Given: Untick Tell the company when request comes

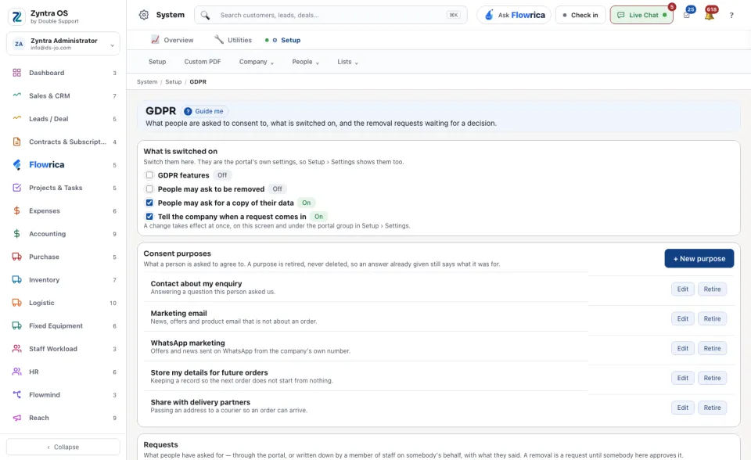Looking at the screenshot, I should [x=149, y=217].
